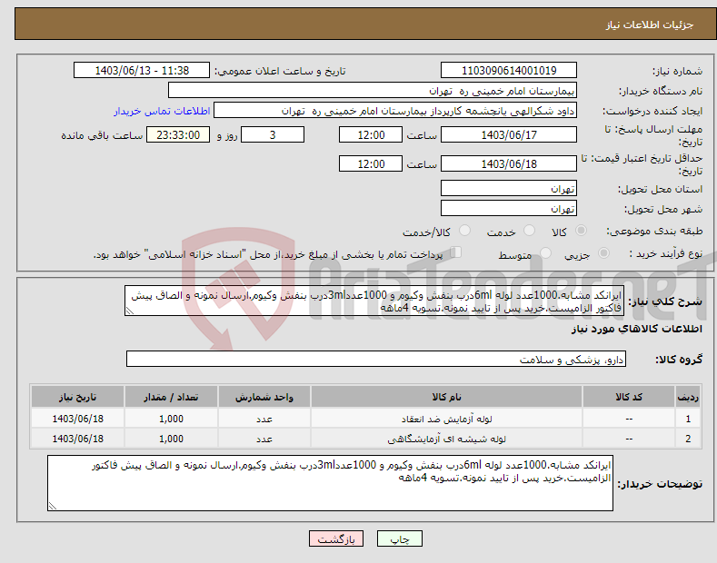717x563 pixels.
Task: Click the response deadline hour 12:00 field
Action: 371,134
